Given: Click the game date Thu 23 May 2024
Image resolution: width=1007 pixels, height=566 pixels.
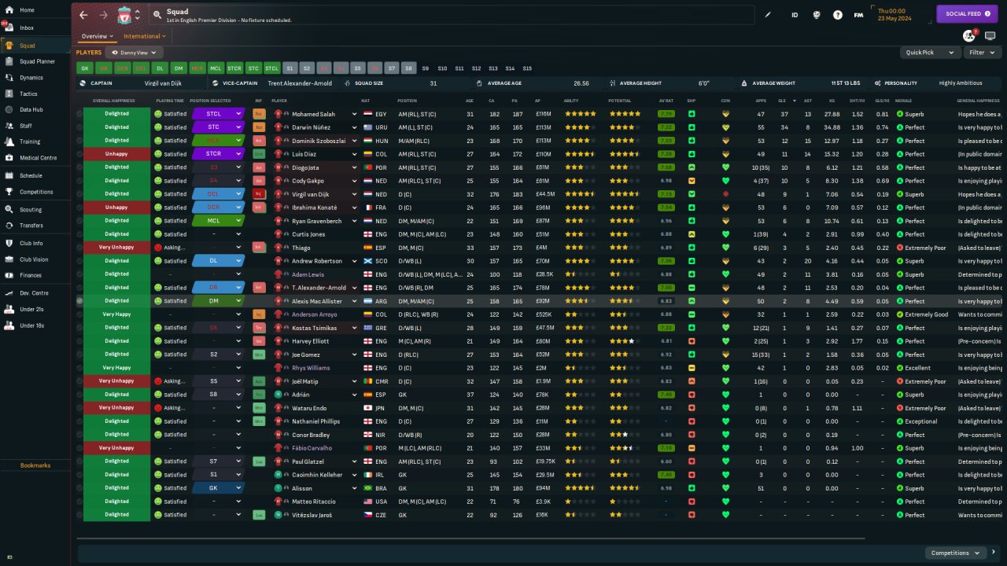Looking at the screenshot, I should [x=896, y=15].
